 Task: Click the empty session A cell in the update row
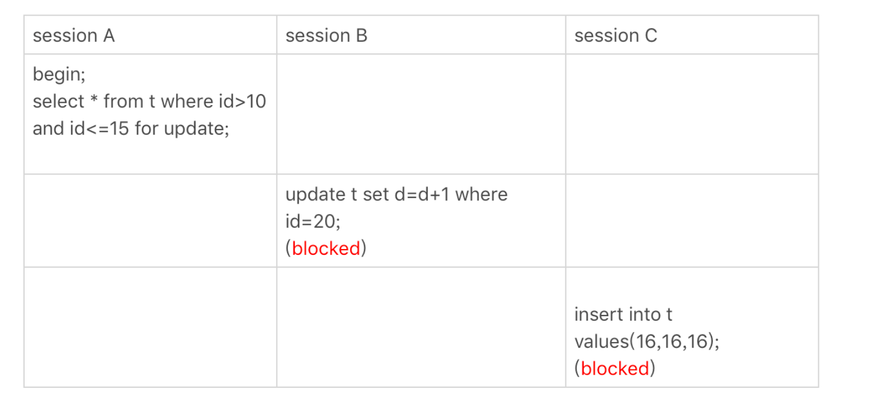pyautogui.click(x=150, y=221)
